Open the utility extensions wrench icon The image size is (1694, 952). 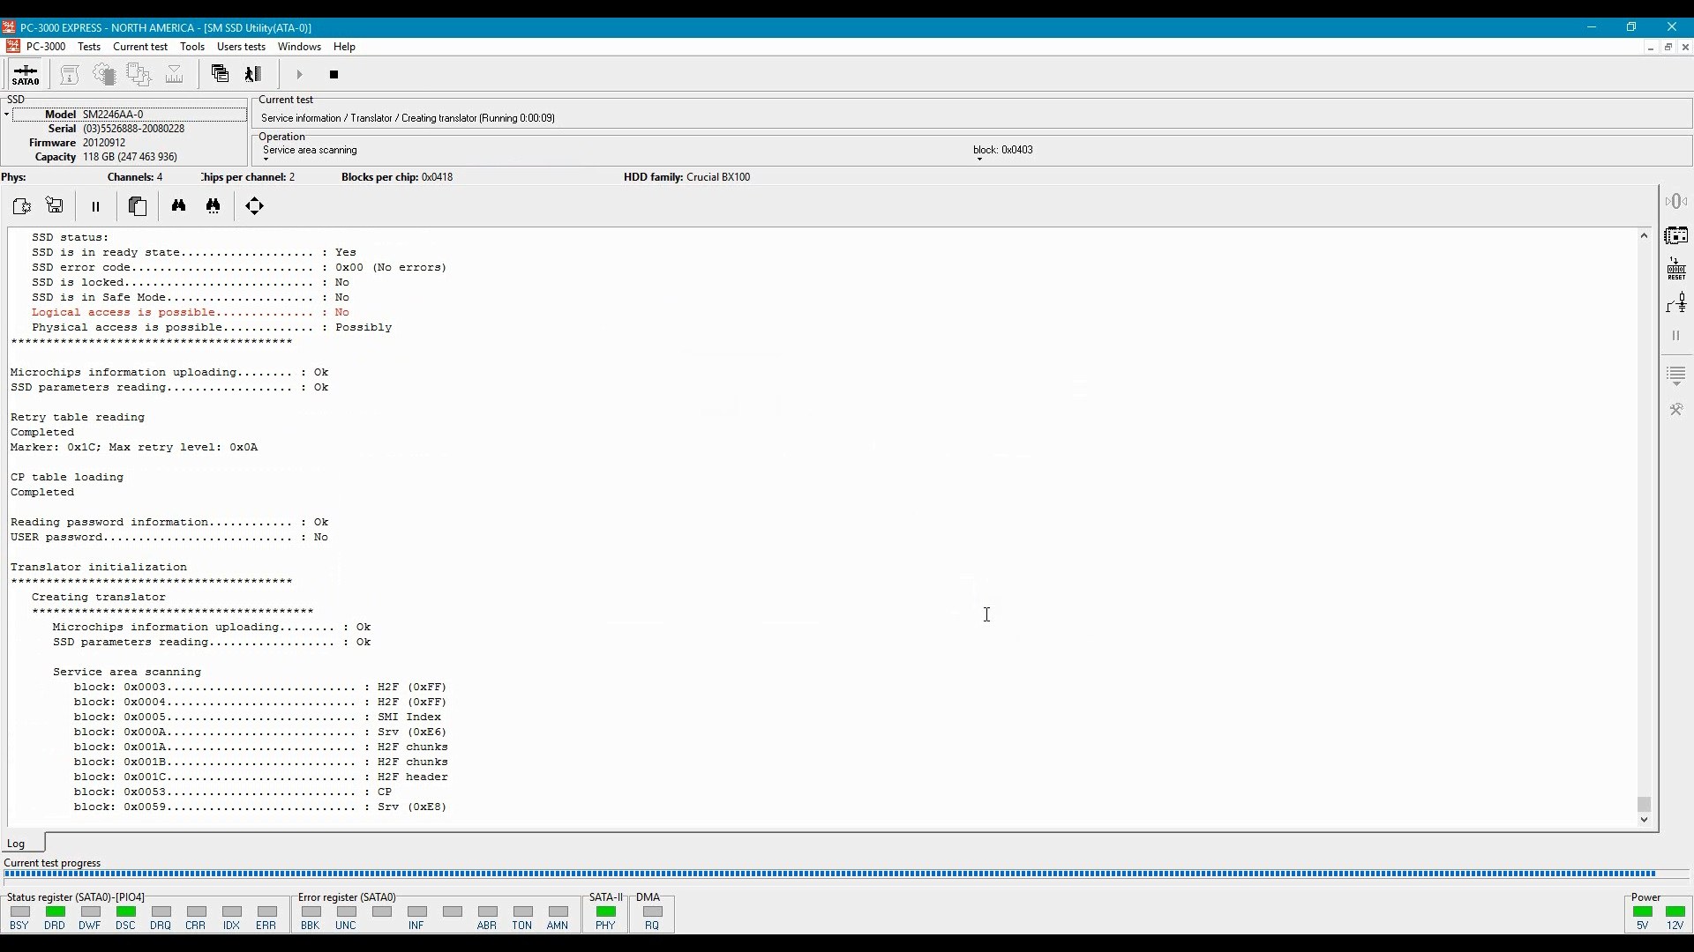[x=1675, y=410]
